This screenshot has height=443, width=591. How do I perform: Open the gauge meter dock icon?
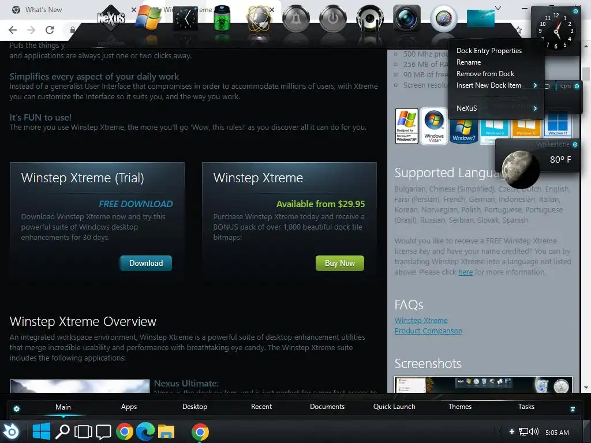pos(444,18)
